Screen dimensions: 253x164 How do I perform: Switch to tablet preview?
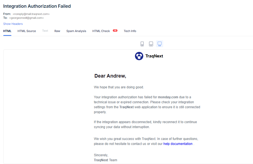pyautogui.click(x=151, y=44)
